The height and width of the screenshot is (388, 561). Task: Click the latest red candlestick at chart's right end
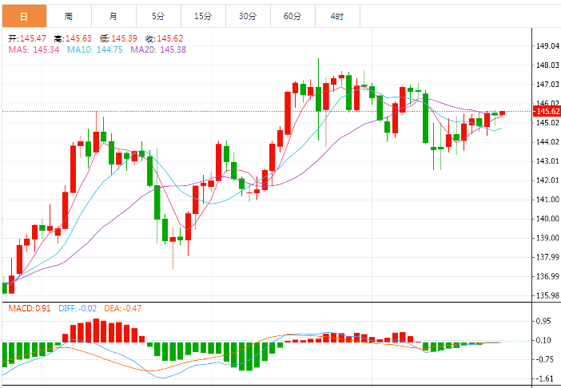click(503, 113)
